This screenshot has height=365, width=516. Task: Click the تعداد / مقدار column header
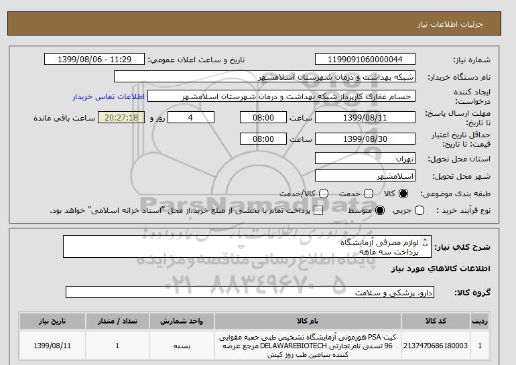pos(117,321)
